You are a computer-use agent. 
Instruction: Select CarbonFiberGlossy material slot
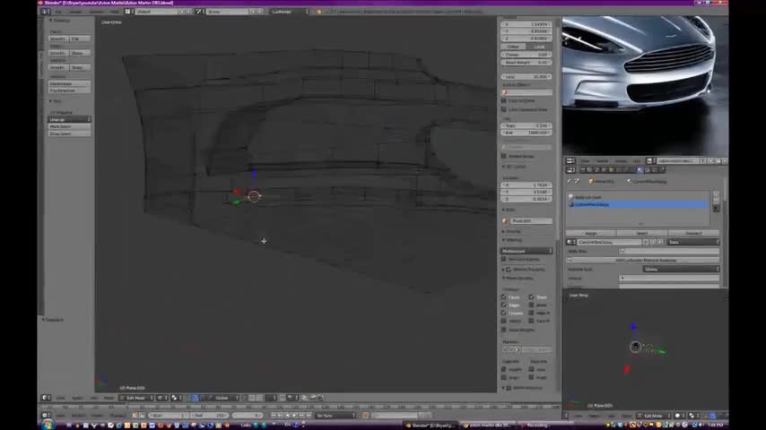pos(638,204)
